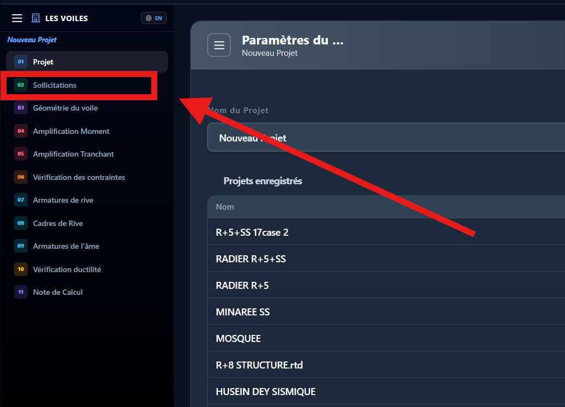Screen dimensions: 565x407
Task: Go to Amplification Moment
Action: (x=71, y=131)
